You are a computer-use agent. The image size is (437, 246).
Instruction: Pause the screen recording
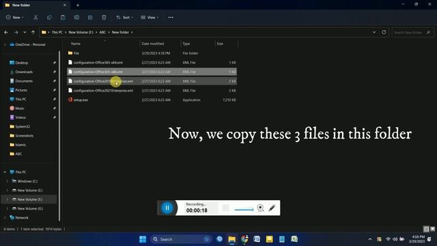tap(167, 208)
